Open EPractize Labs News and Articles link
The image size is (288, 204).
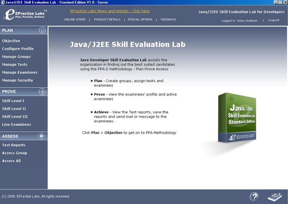(110, 11)
